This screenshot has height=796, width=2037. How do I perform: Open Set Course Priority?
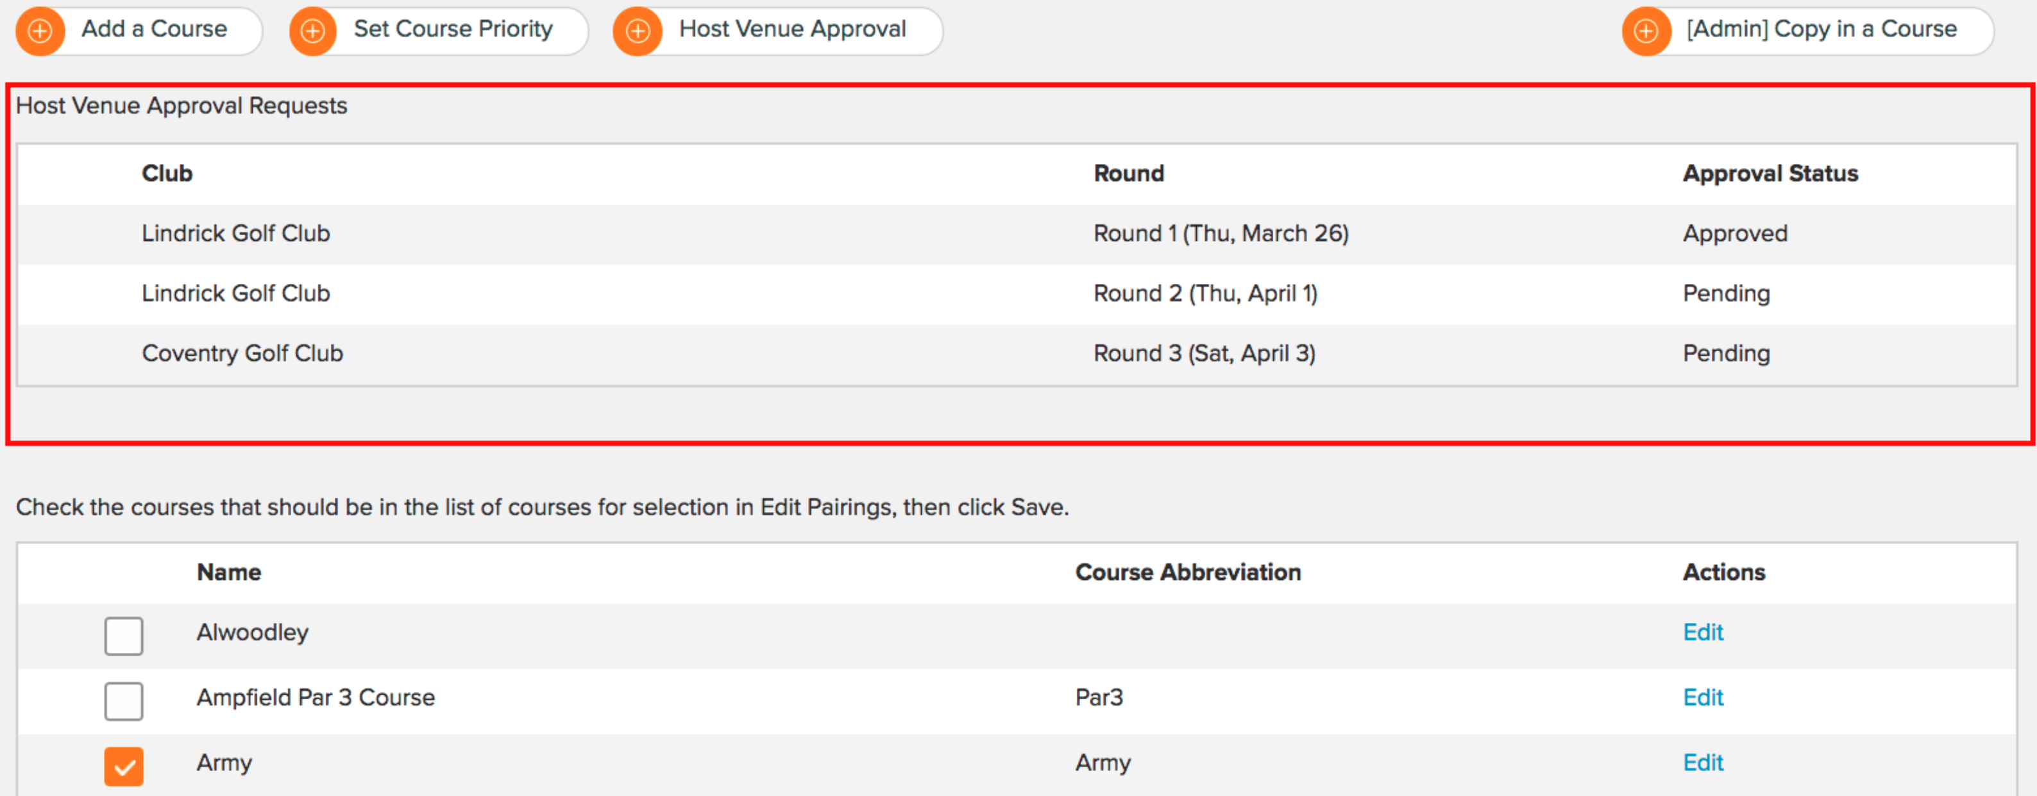[439, 31]
